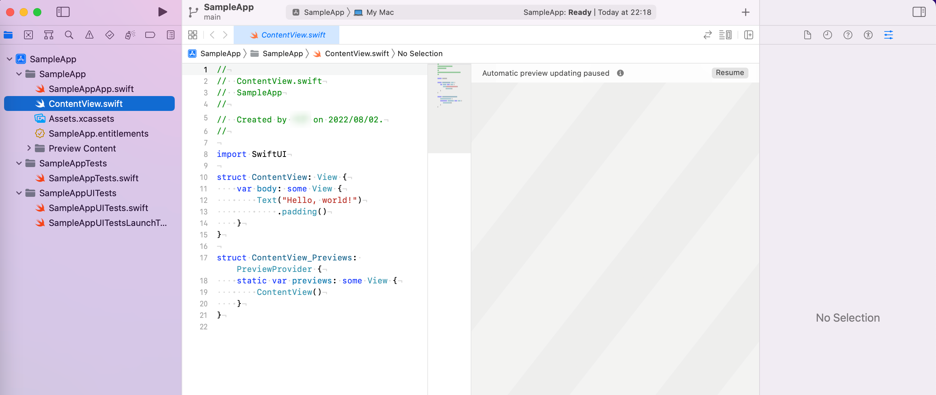The width and height of the screenshot is (936, 395).
Task: Select the ContentView.swift editor tab
Action: [287, 35]
